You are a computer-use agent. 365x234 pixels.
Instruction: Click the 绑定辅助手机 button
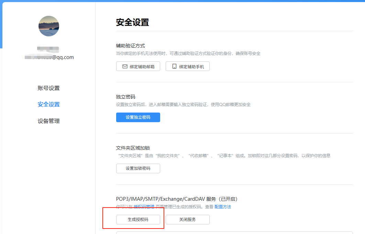tap(188, 66)
